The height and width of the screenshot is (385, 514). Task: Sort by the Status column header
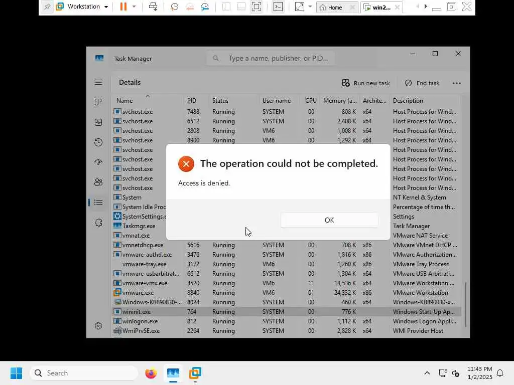[x=233, y=100]
